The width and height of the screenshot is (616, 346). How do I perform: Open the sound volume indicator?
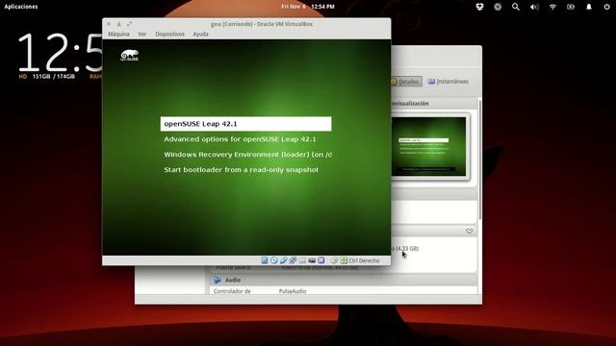point(534,7)
